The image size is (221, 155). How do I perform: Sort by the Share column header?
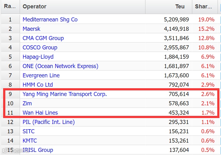pyautogui.click(x=204, y=7)
